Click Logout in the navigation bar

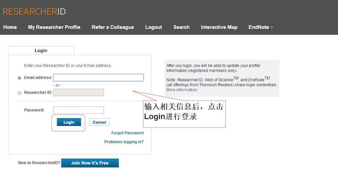[153, 27]
